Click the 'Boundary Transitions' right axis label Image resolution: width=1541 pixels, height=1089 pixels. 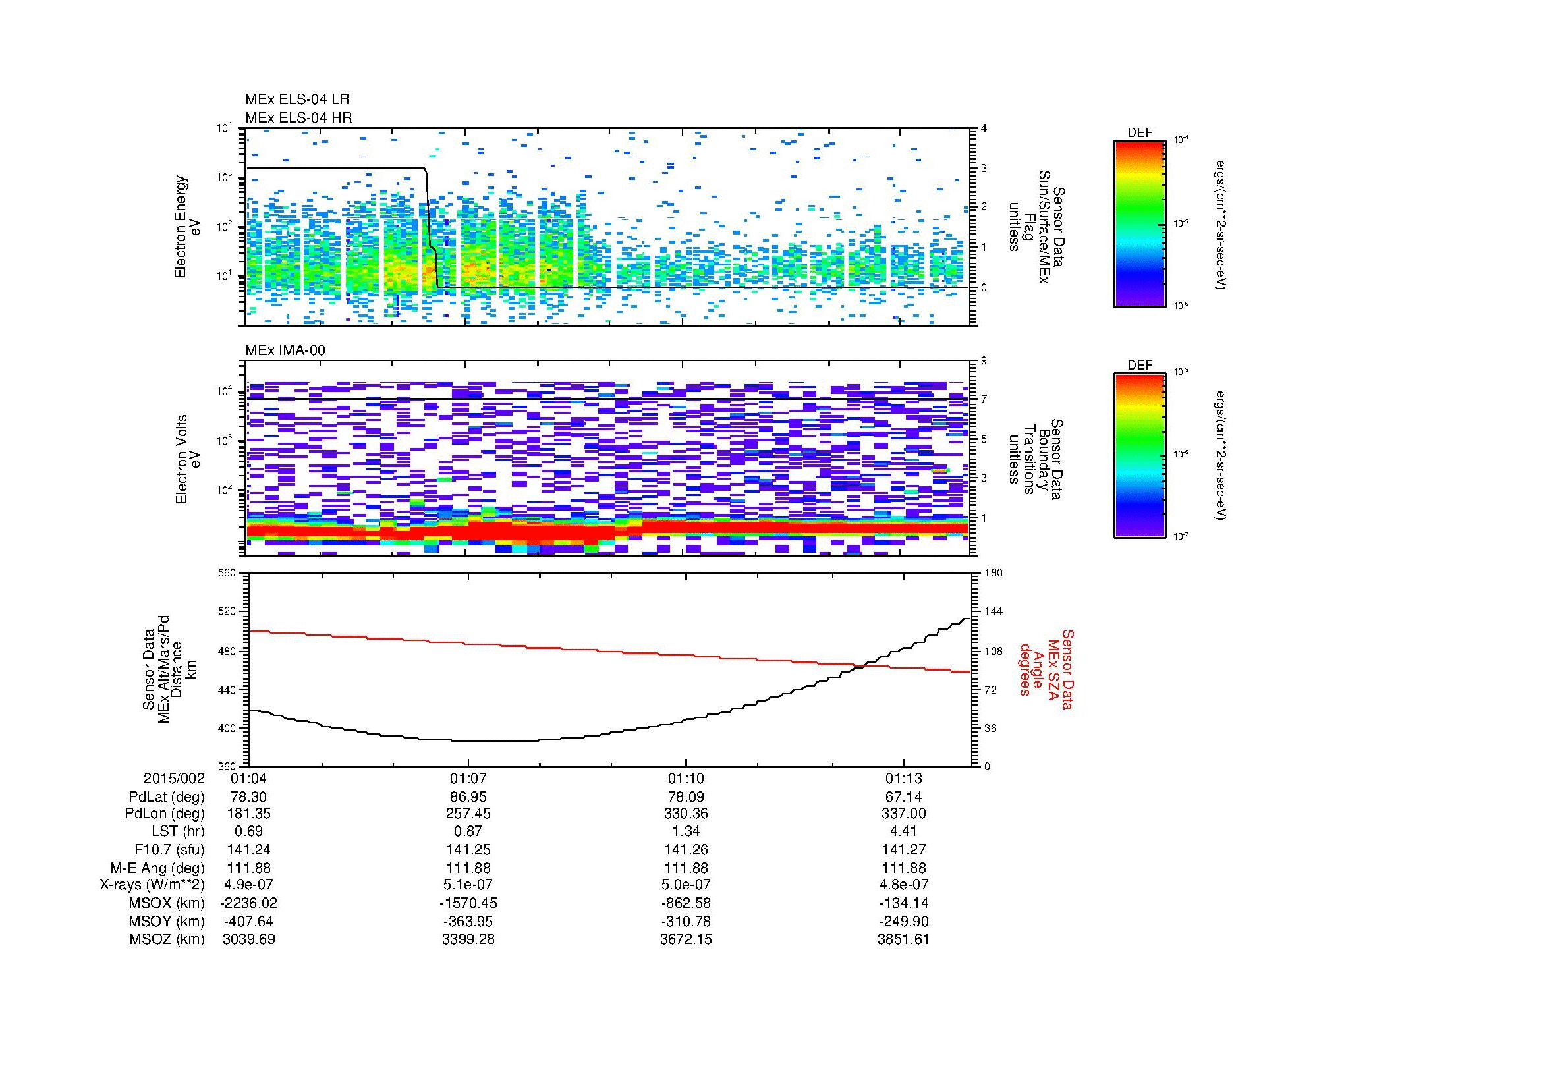pos(1036,459)
